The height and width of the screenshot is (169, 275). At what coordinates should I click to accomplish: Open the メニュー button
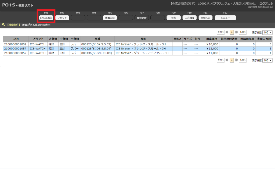click(x=225, y=18)
